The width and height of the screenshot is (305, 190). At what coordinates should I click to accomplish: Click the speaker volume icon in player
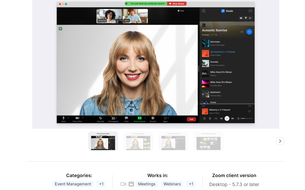point(238,119)
